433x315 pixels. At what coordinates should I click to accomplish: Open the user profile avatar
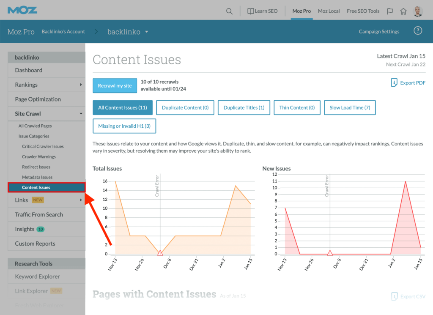click(418, 11)
